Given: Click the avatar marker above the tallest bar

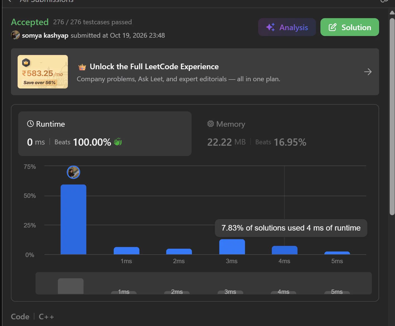Looking at the screenshot, I should click(x=73, y=172).
